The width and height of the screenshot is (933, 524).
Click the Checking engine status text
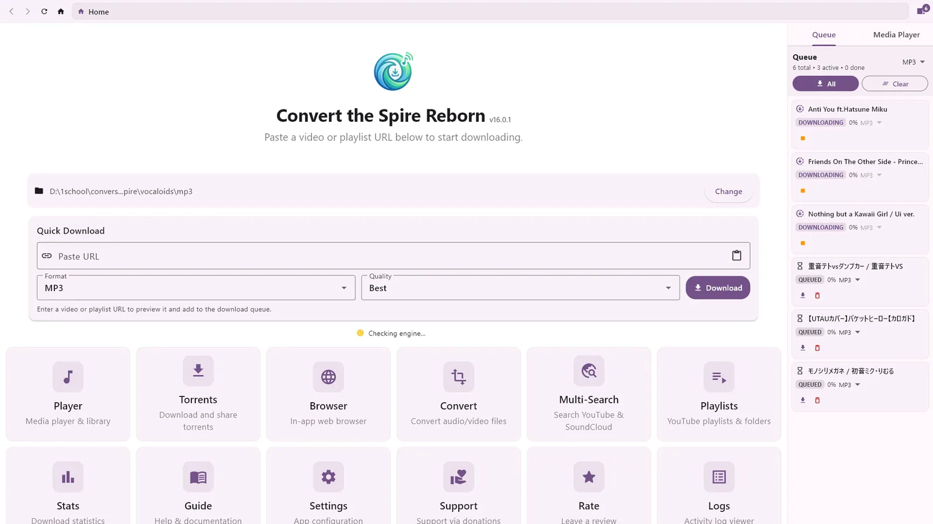(397, 334)
